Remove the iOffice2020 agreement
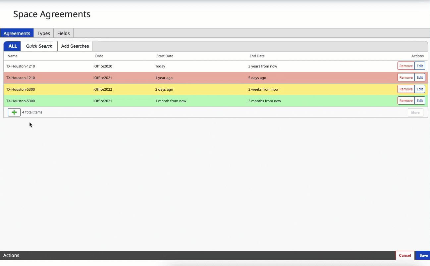Image resolution: width=430 pixels, height=266 pixels. point(406,66)
